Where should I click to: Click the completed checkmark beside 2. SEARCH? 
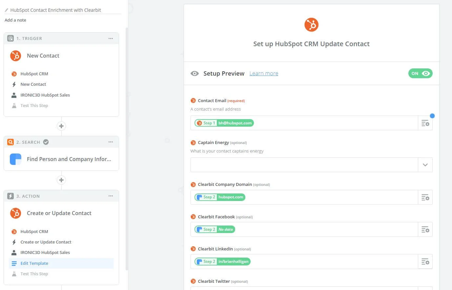tap(46, 142)
